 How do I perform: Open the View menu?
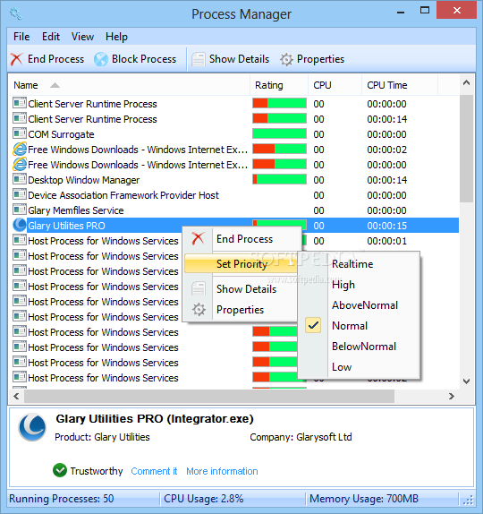[x=82, y=37]
